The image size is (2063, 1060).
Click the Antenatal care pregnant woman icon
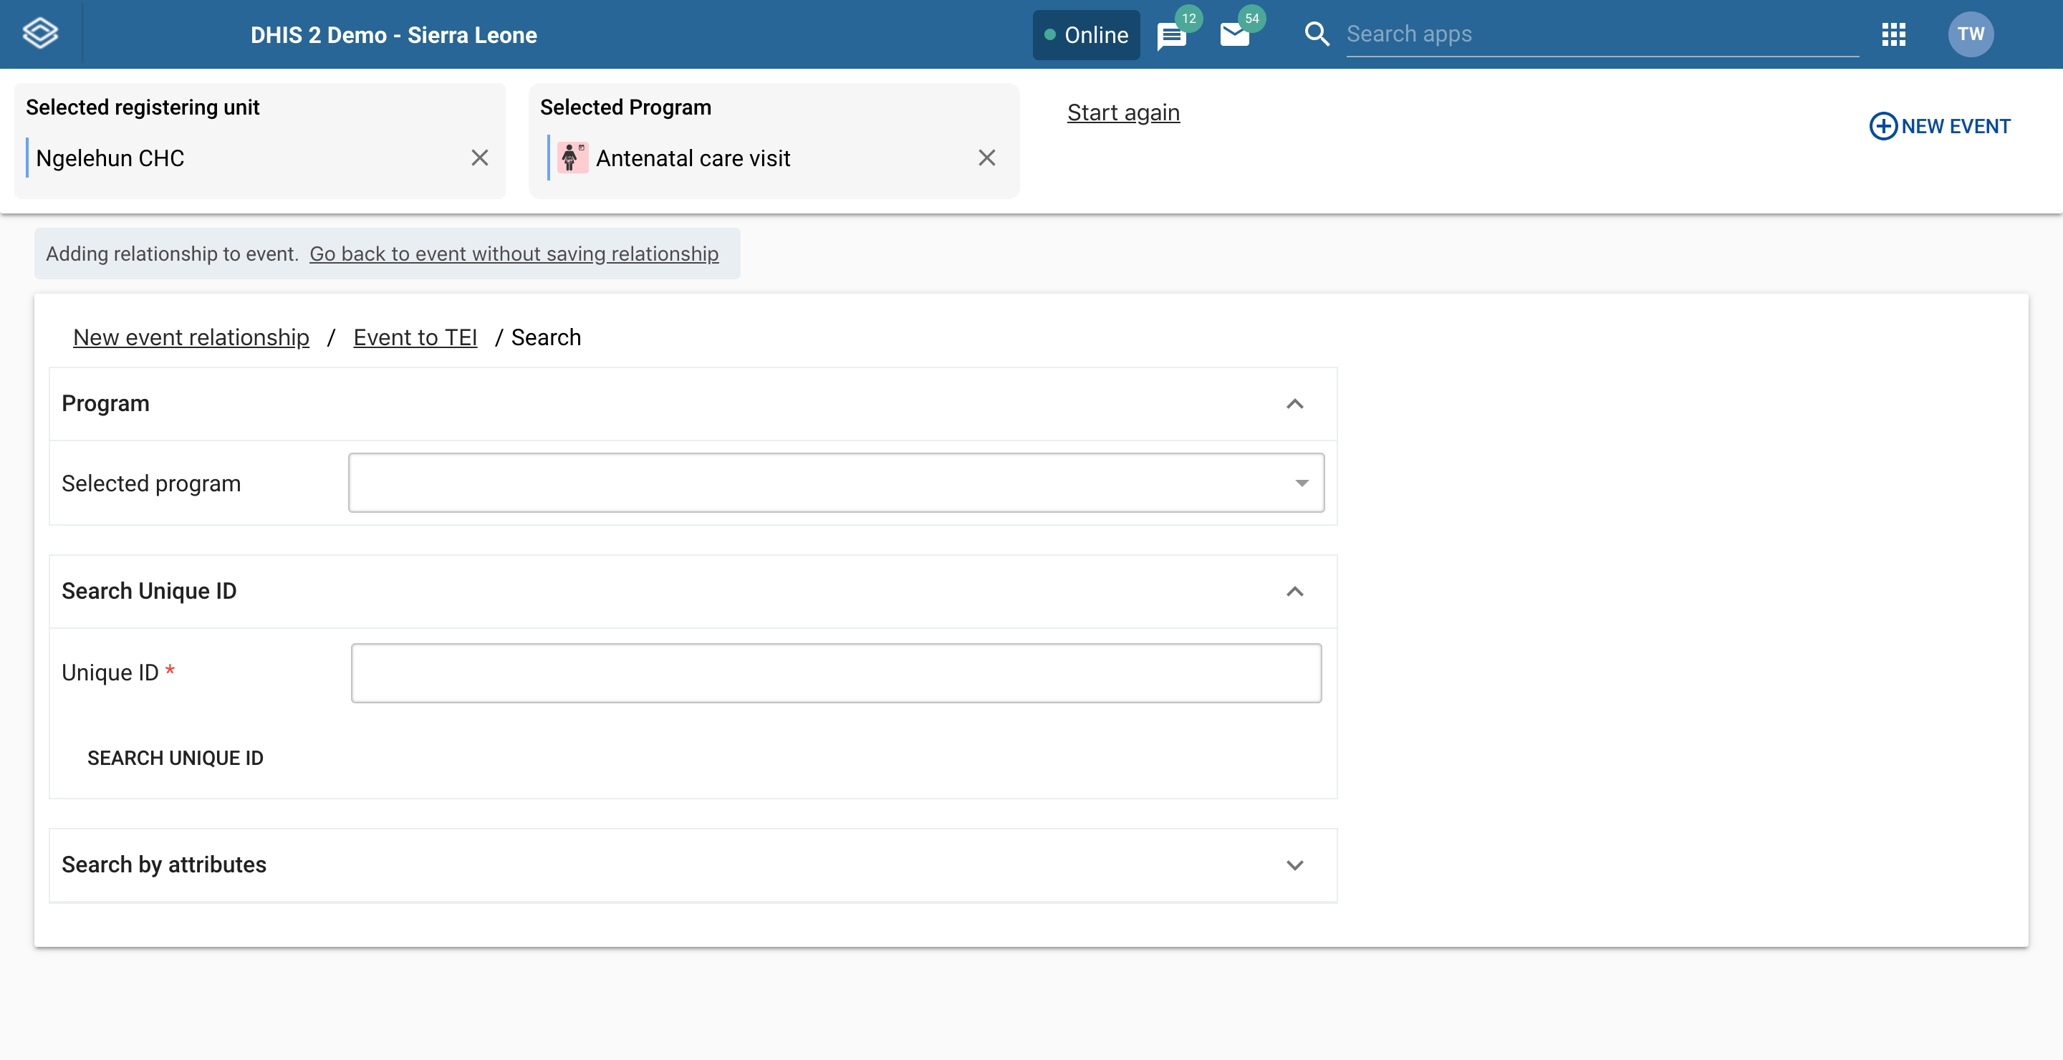572,158
